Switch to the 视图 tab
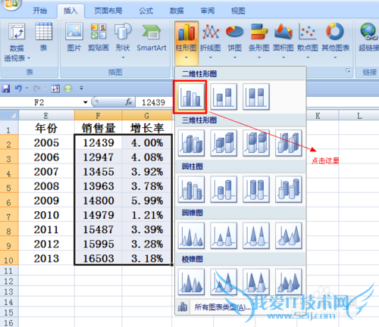This screenshot has width=379, height=327. tap(238, 11)
